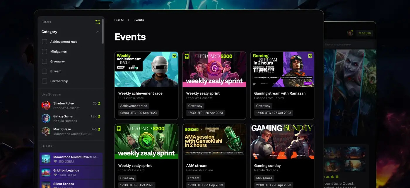Open Weekly achievement race event banner
The height and width of the screenshot is (188, 410).
[x=146, y=69]
